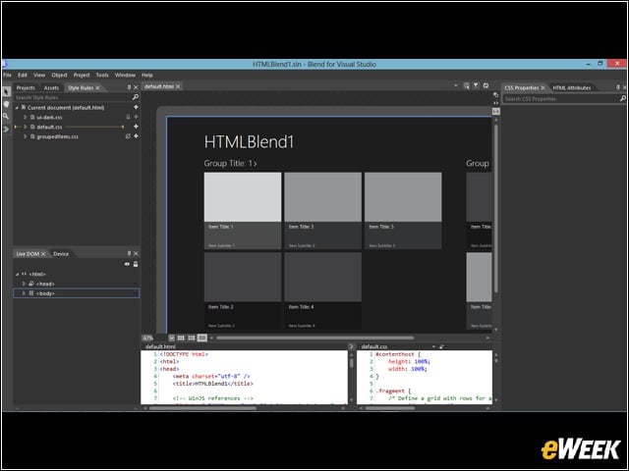Collapse the html node in Live DOM

point(17,274)
